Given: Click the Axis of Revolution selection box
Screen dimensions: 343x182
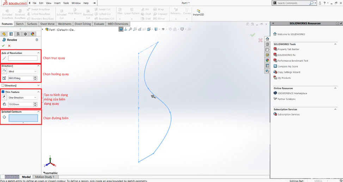Looking at the screenshot, I should 23,58.
